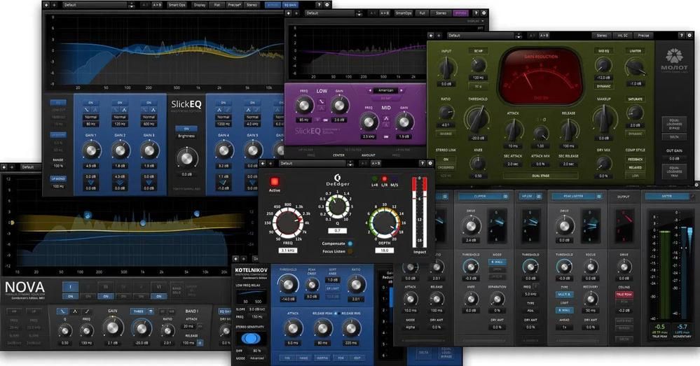Select high shelf filter shape in Nova band
Image resolution: width=700 pixels, height=366 pixels.
(x=87, y=311)
